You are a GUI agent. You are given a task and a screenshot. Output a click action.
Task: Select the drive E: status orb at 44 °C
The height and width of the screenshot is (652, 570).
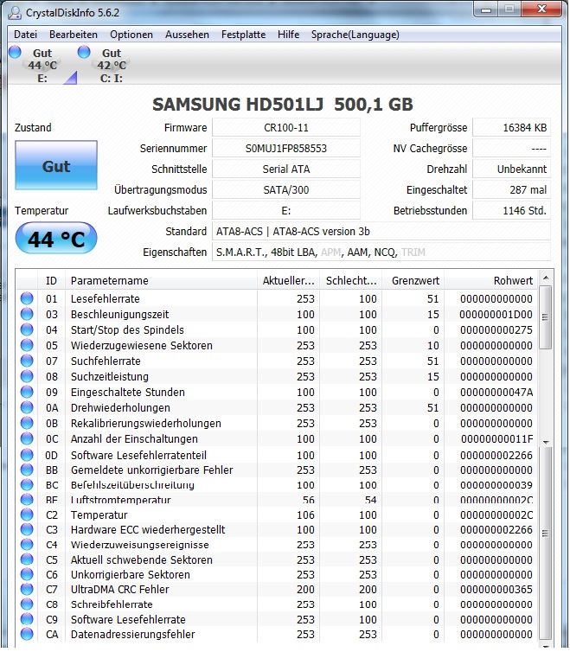click(15, 52)
